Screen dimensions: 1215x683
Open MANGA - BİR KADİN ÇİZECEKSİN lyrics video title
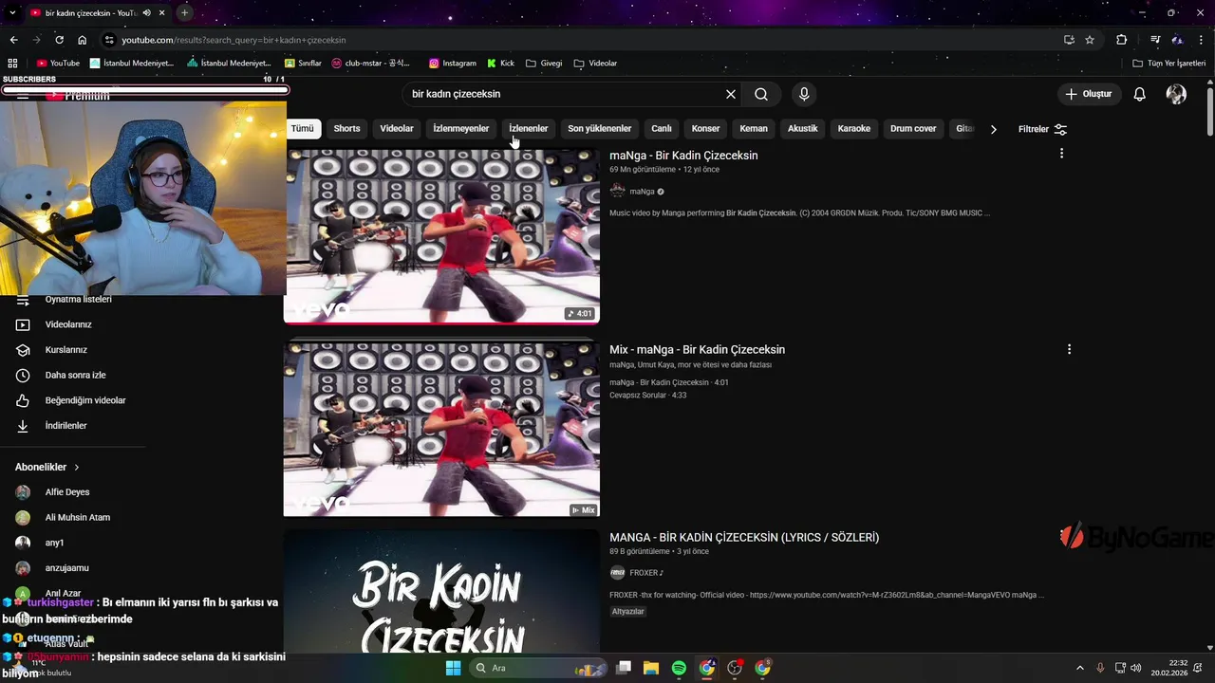pyautogui.click(x=744, y=538)
